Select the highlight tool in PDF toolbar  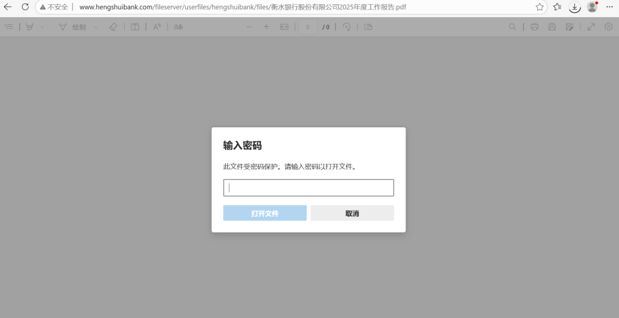tap(30, 27)
